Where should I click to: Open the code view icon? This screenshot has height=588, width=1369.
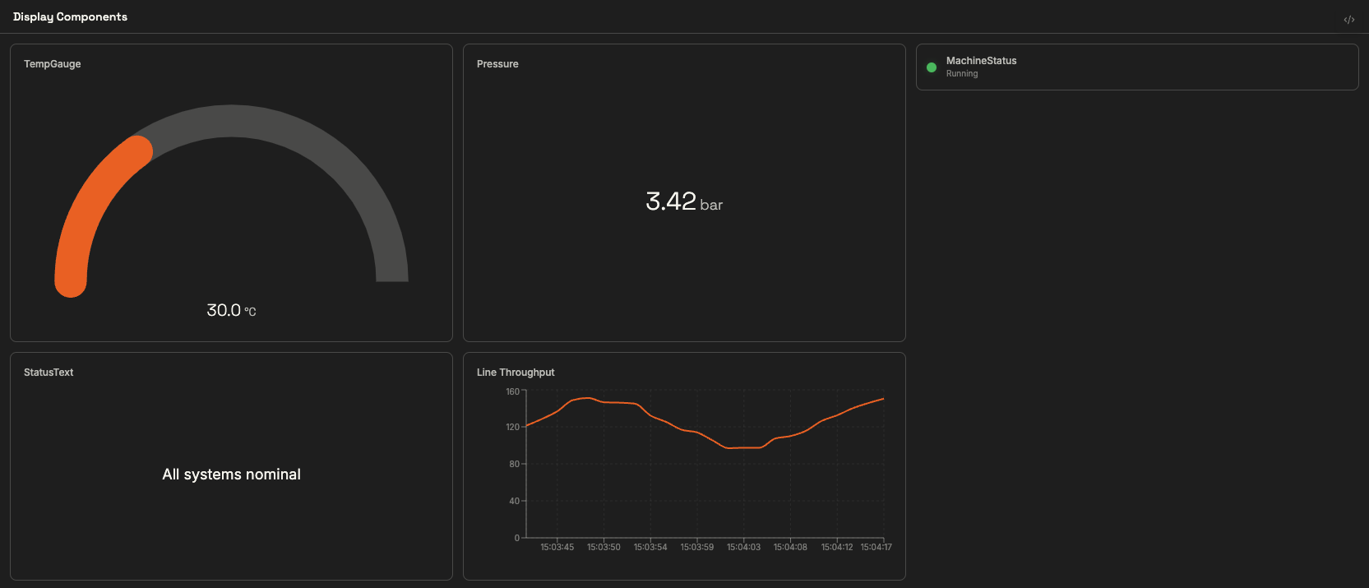tap(1348, 20)
